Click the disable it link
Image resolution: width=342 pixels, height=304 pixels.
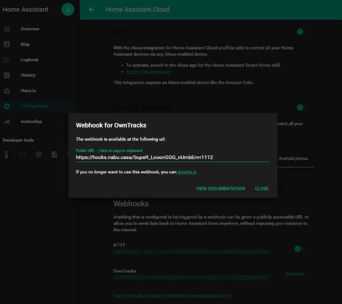pyautogui.click(x=187, y=172)
